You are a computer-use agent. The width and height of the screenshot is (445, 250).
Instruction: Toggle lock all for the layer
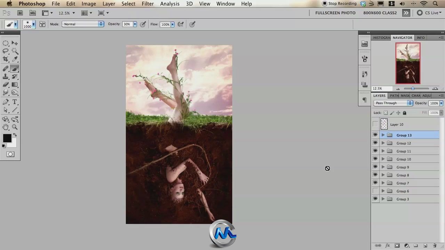click(404, 113)
